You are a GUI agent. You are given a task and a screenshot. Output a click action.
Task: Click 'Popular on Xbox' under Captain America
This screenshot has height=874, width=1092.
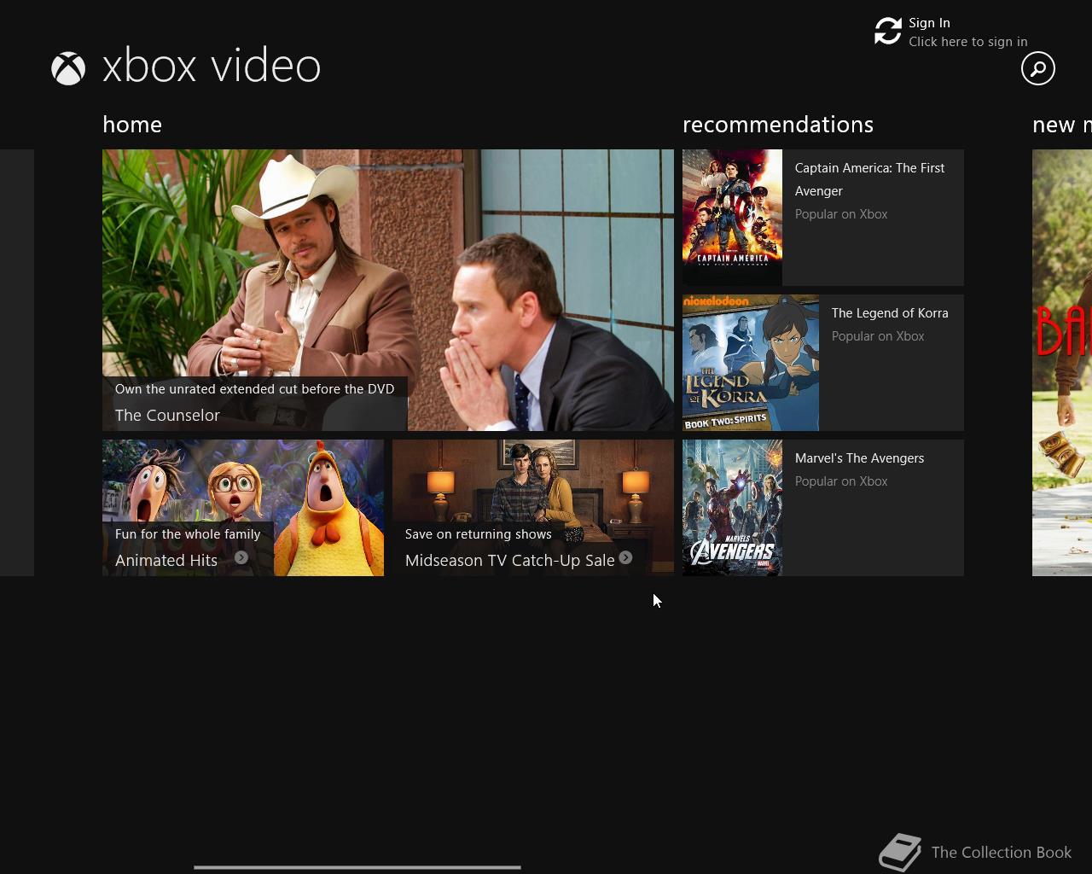click(x=841, y=214)
